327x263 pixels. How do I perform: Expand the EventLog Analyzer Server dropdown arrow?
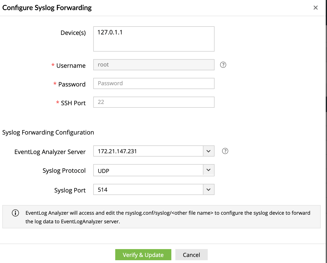pos(208,151)
